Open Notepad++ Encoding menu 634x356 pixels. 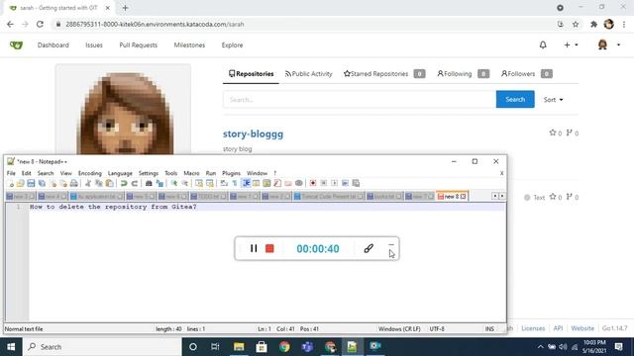click(x=90, y=173)
